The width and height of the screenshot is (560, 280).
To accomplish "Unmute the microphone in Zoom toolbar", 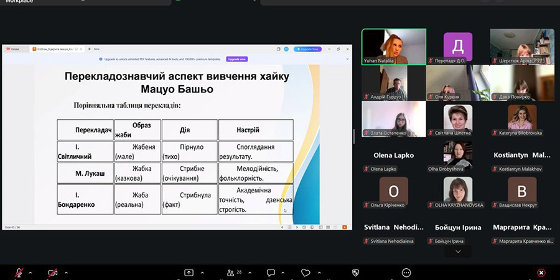I will tap(19, 273).
